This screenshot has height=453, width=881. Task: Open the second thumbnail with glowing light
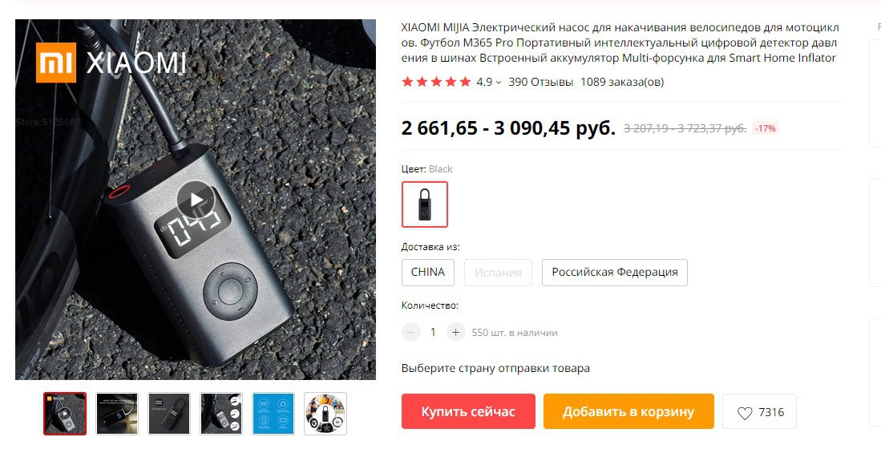(x=117, y=414)
